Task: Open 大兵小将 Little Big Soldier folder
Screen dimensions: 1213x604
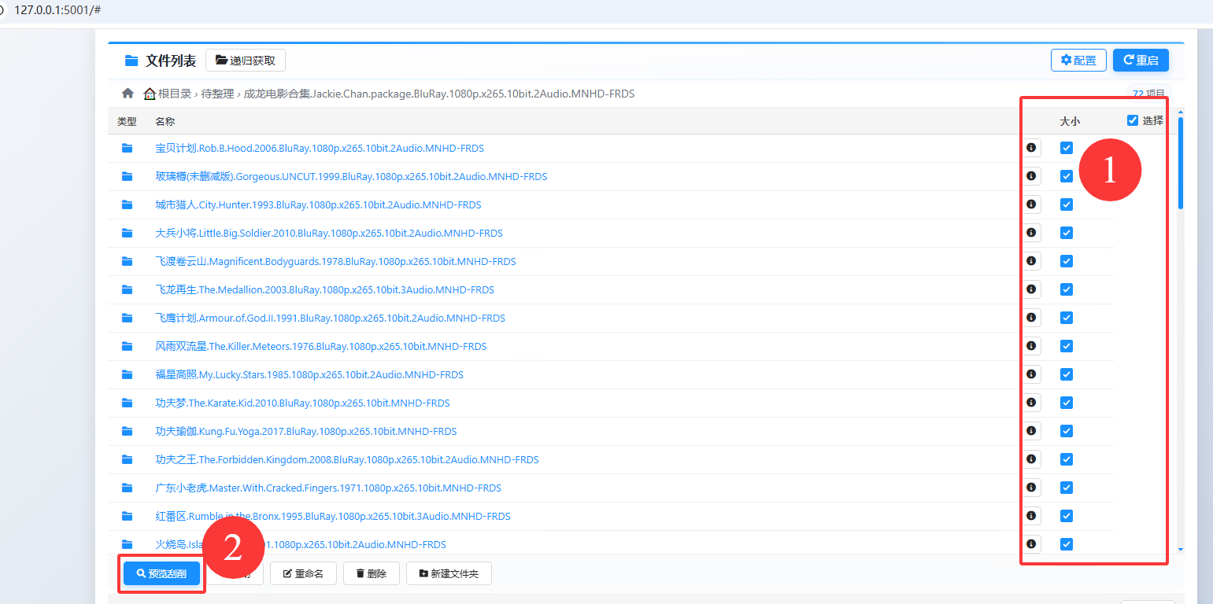Action: coord(329,233)
